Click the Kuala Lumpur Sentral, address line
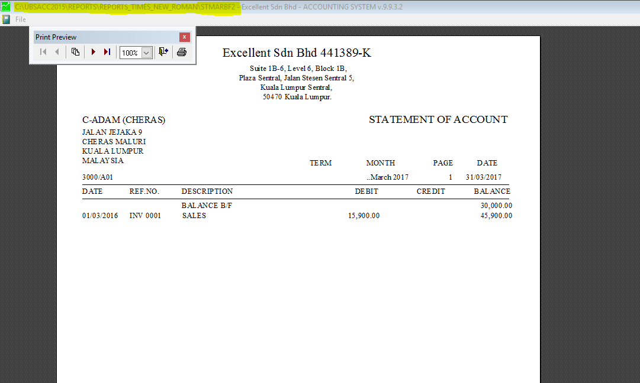This screenshot has height=383, width=640. 297,87
